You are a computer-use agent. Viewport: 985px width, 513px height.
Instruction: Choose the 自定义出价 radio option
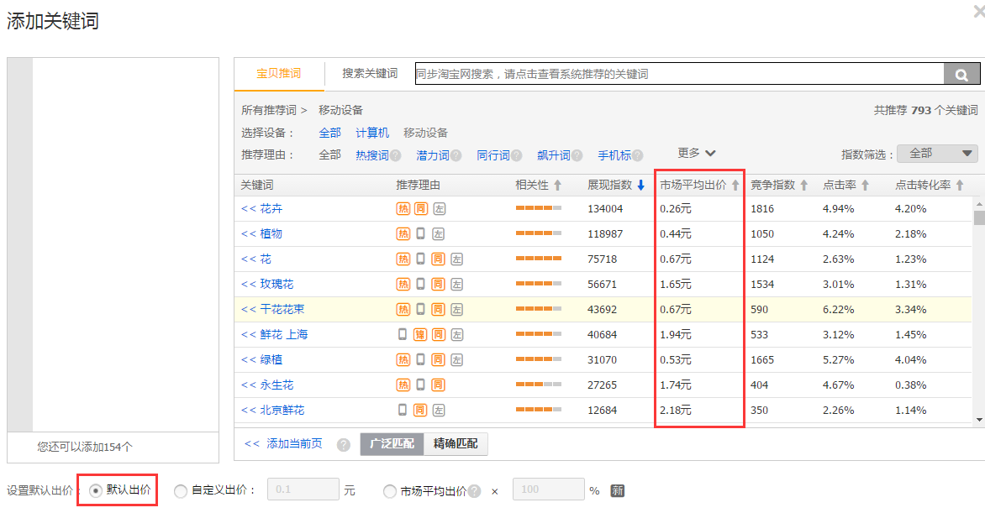pyautogui.click(x=181, y=491)
